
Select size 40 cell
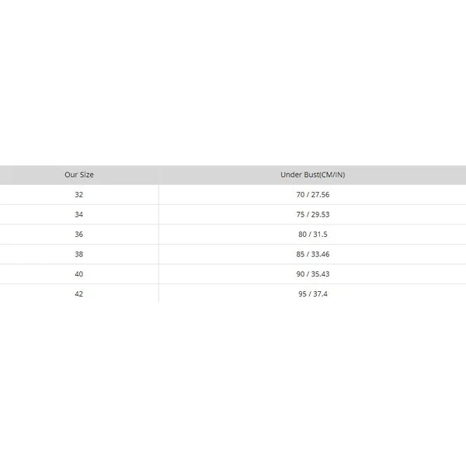[x=79, y=274]
